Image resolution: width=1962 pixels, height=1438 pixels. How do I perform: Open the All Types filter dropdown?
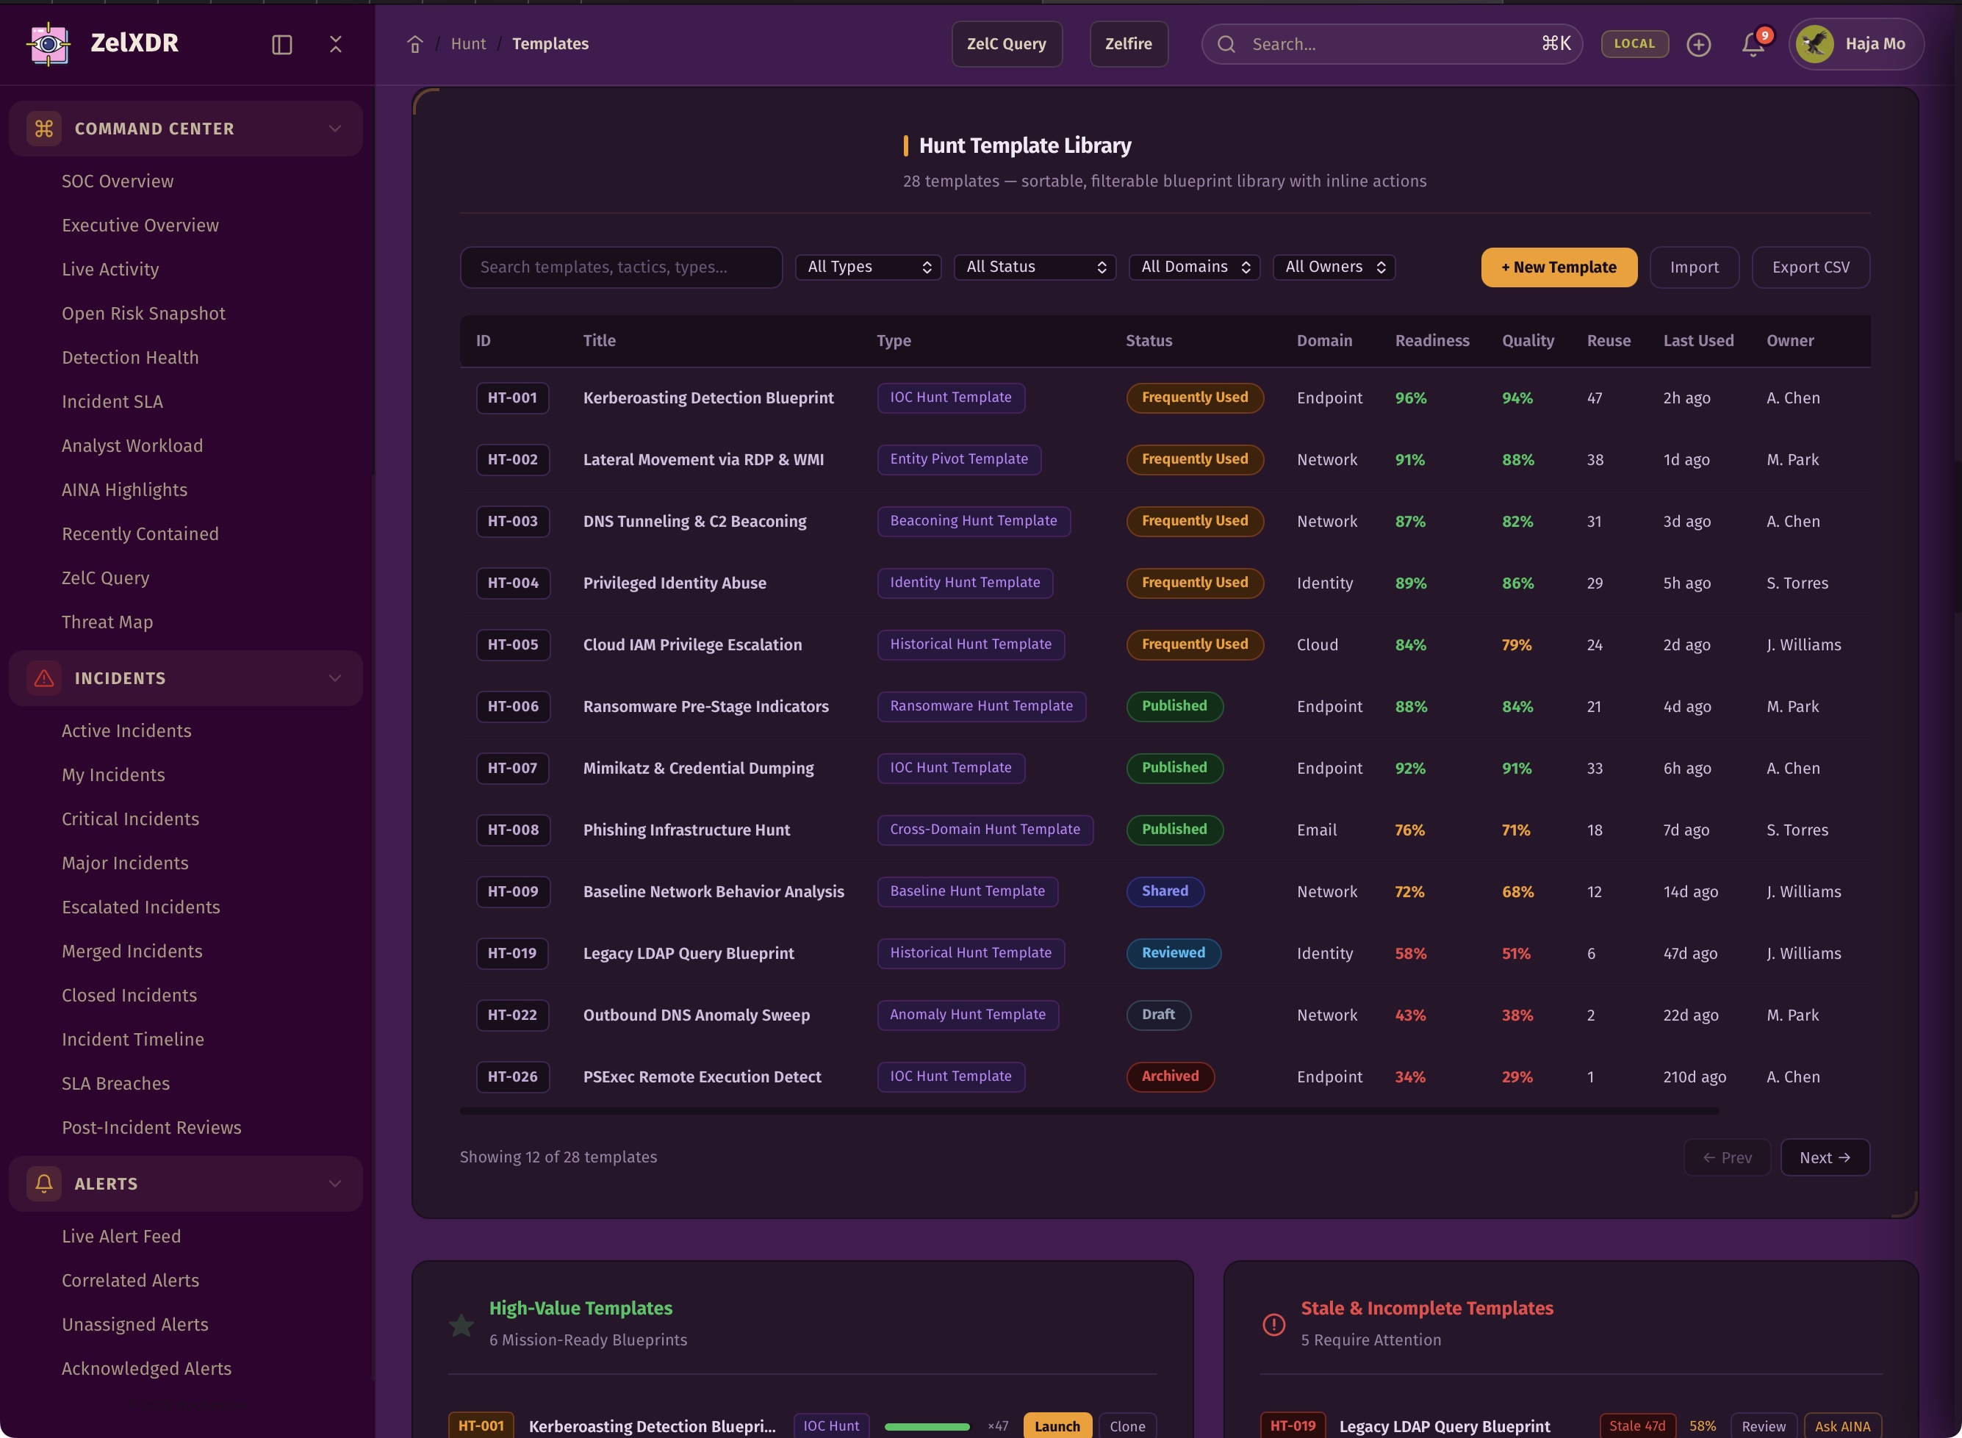point(868,267)
